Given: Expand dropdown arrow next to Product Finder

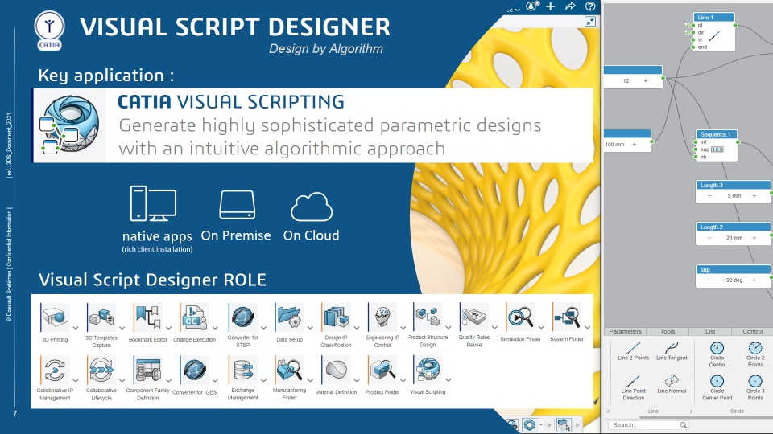Looking at the screenshot, I should pos(403,380).
